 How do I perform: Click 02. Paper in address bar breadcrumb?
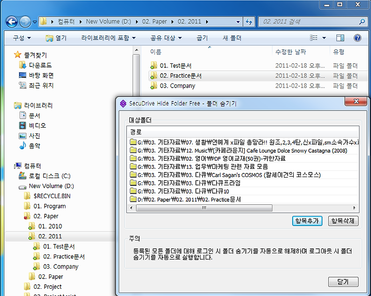coord(155,22)
